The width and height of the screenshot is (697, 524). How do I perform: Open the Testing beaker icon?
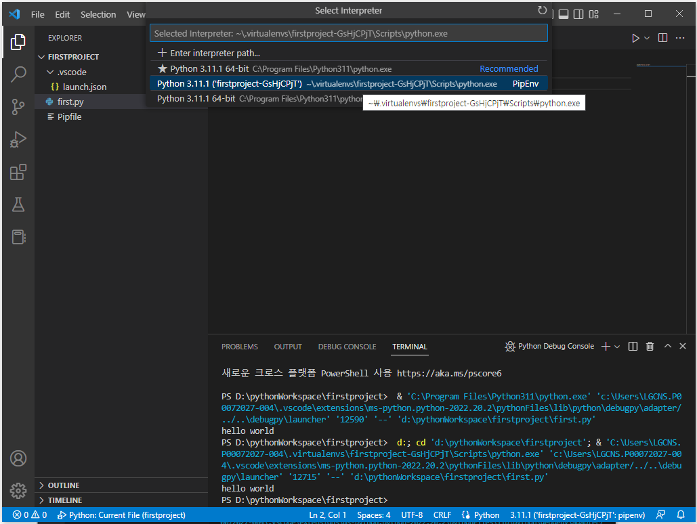18,204
